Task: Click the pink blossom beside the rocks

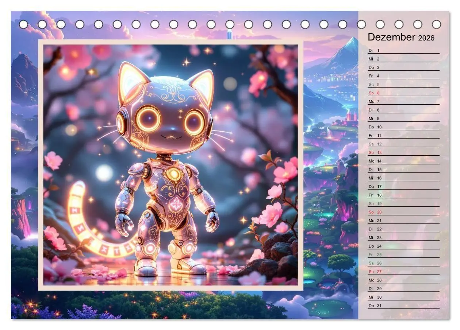Action: (x=271, y=215)
